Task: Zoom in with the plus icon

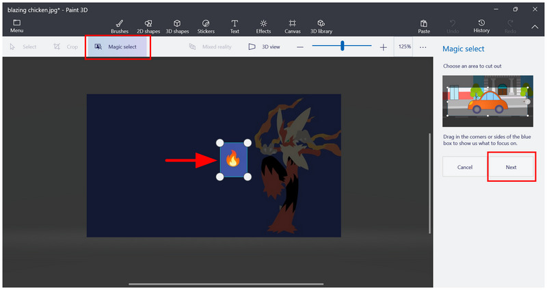Action: [x=383, y=47]
